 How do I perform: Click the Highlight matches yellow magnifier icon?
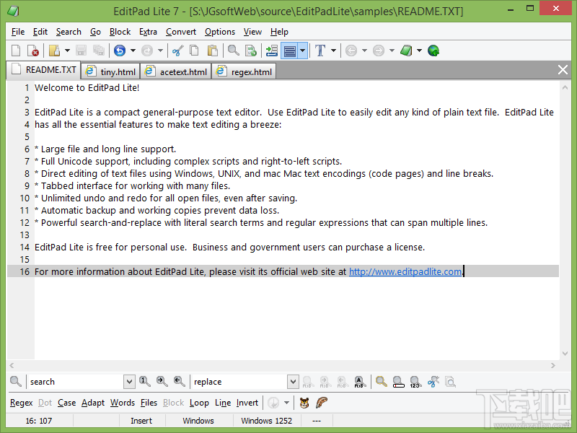click(x=382, y=382)
